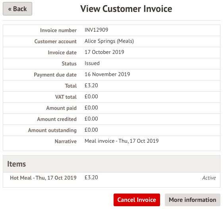Click the Active status of the item

coord(209,178)
